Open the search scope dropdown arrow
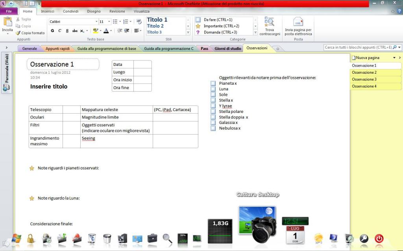The width and height of the screenshot is (403, 251). [x=399, y=47]
